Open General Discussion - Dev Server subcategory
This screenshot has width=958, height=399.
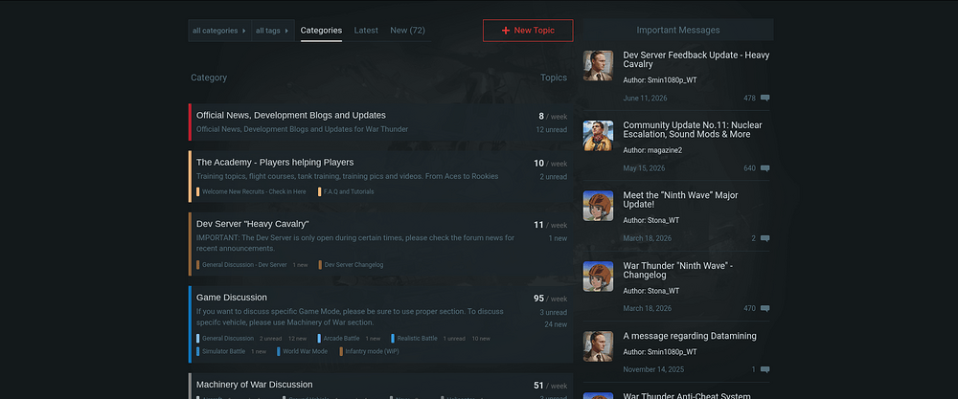[x=243, y=265]
